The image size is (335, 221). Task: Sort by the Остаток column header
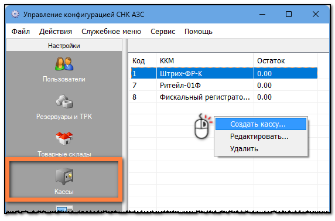(286, 61)
